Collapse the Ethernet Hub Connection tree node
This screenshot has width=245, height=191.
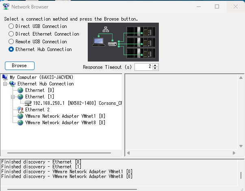click(x=5, y=84)
